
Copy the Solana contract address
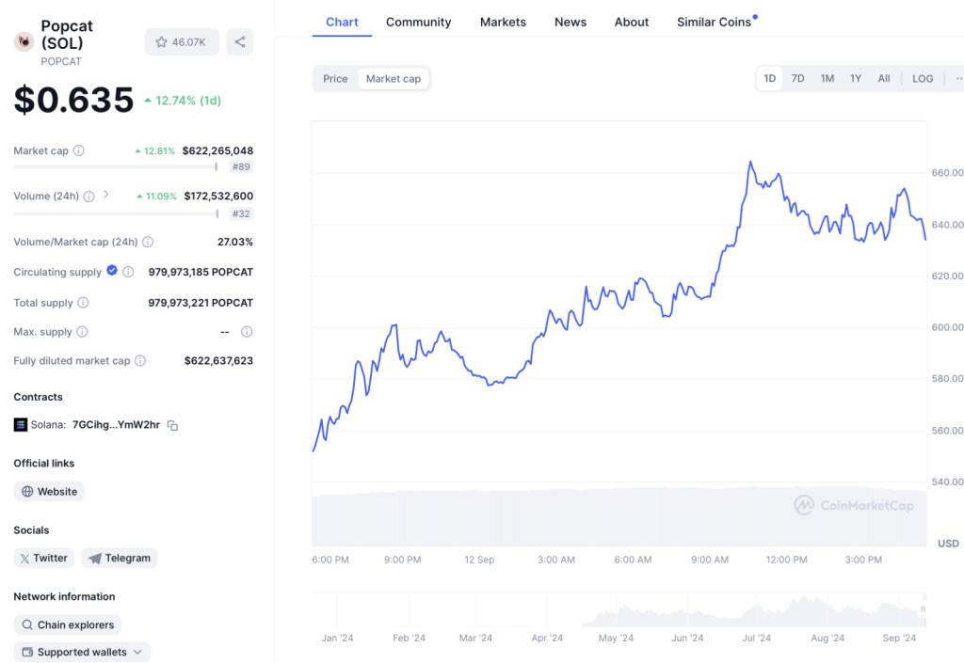[x=173, y=425]
